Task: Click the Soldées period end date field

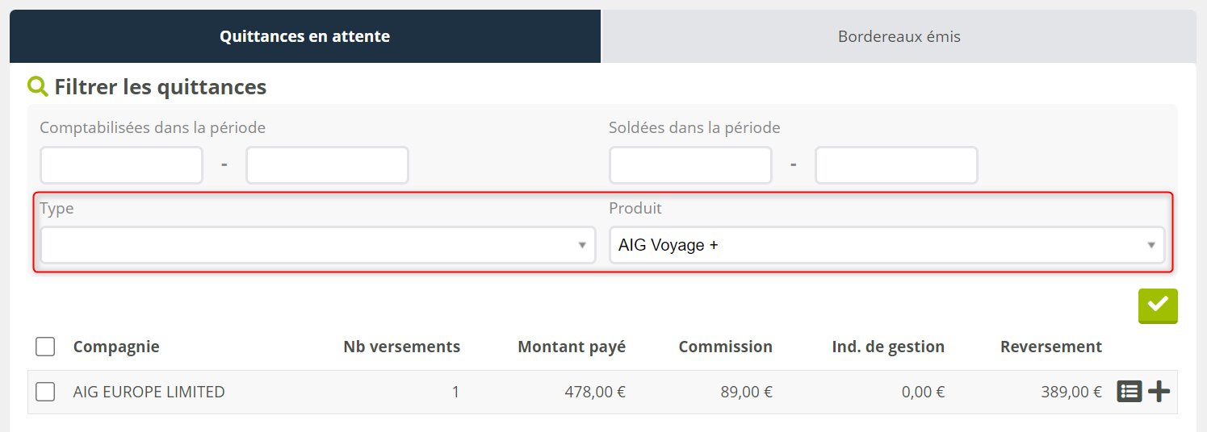Action: pos(896,165)
